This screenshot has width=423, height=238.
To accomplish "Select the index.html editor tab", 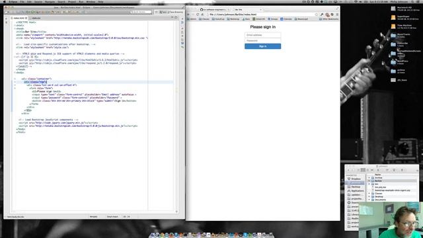I will [19, 18].
